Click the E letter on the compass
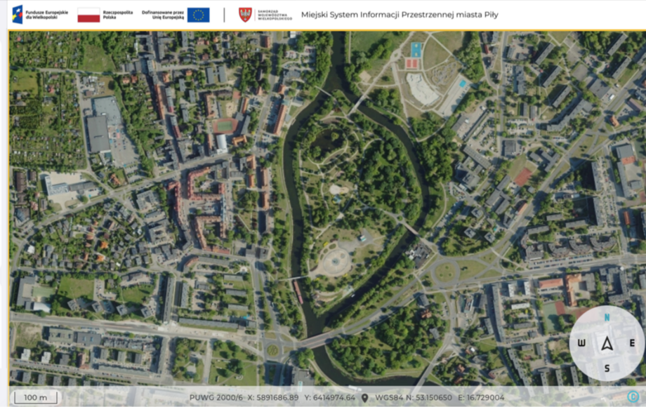The width and height of the screenshot is (646, 407). (632, 343)
